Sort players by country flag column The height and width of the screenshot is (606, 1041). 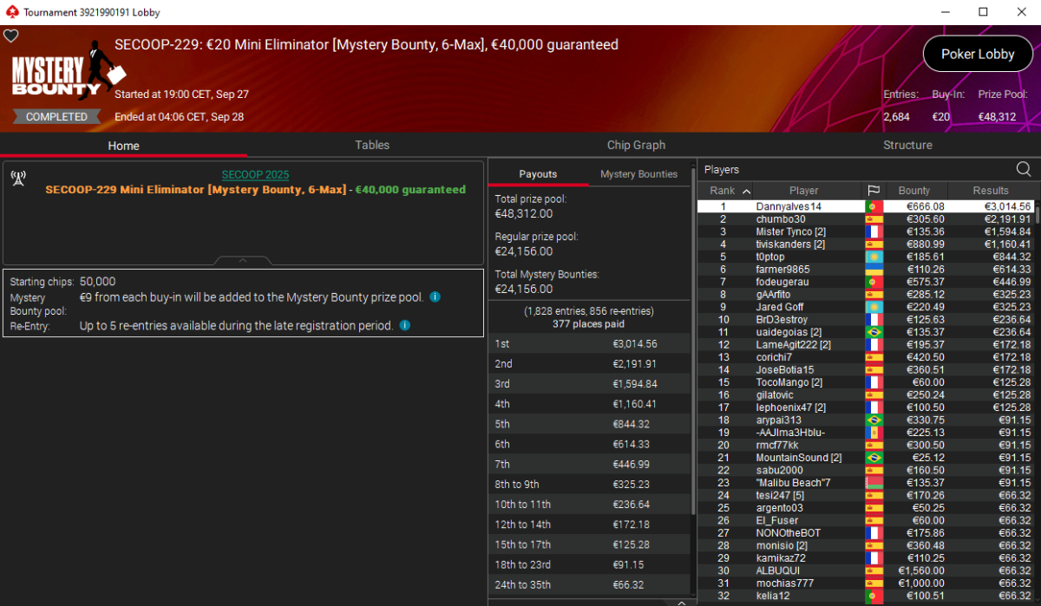(873, 191)
